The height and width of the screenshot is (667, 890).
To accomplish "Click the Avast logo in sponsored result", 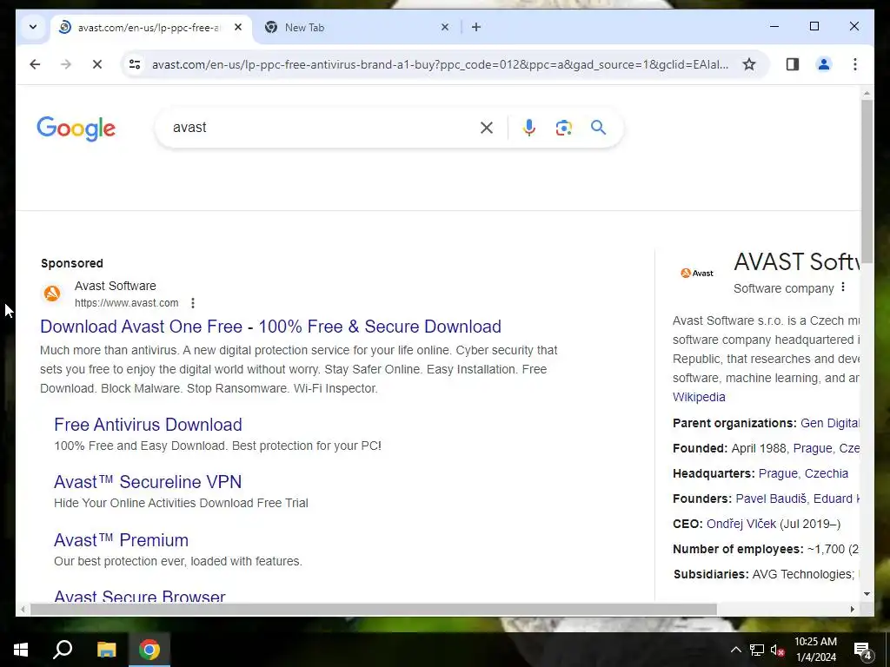I will pos(52,294).
